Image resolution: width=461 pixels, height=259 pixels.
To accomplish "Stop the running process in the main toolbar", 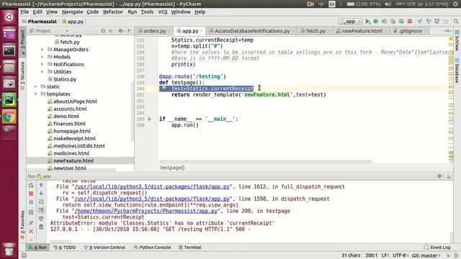I will click(410, 21).
